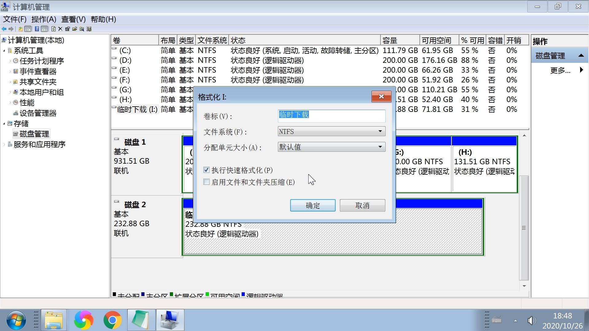The height and width of the screenshot is (331, 589).
Task: Click 取消 to cancel the format dialog
Action: (362, 205)
